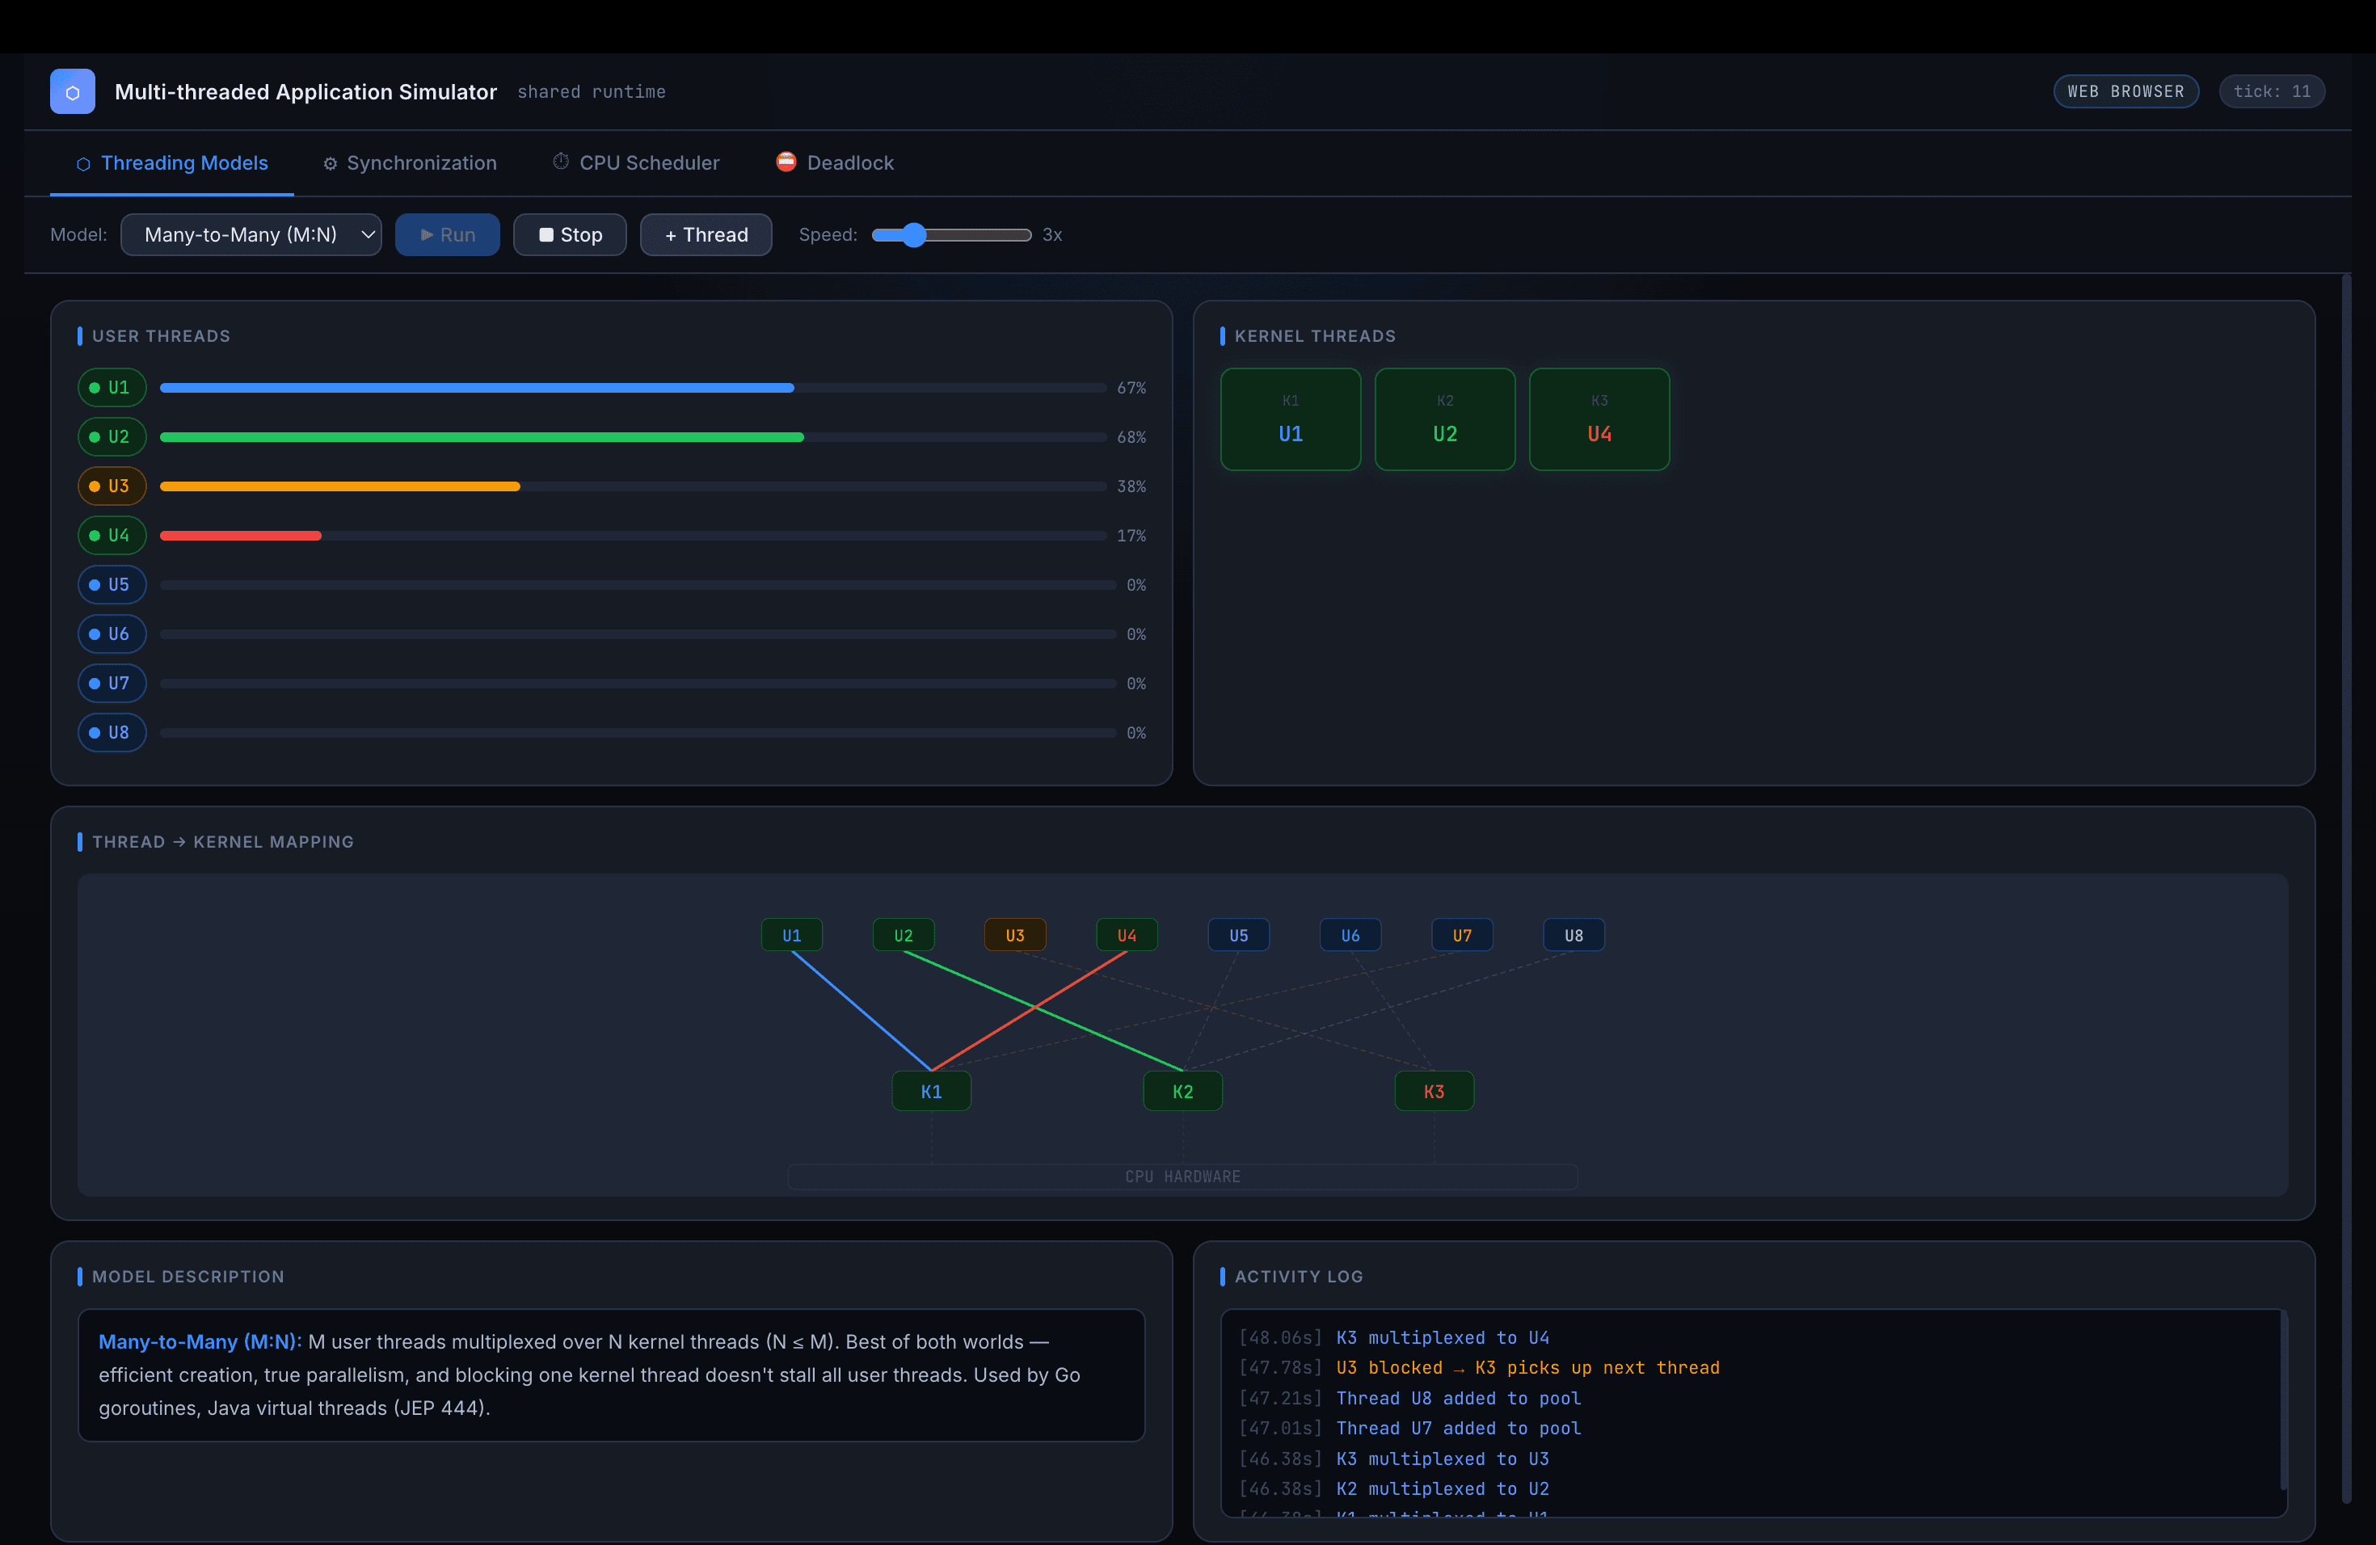Screen dimensions: 2376x1545
Task: Click the Stop button
Action: click(570, 234)
